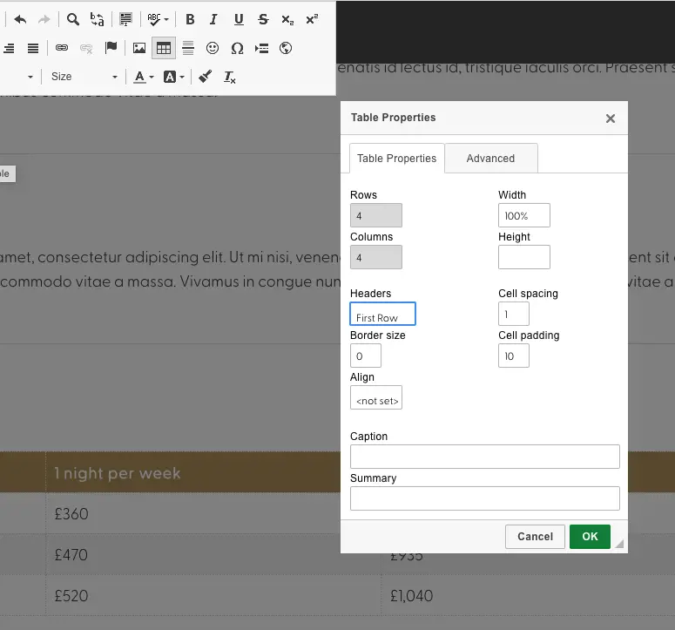Screen dimensions: 675x630
Task: Click the Cancel button in the dialog
Action: pyautogui.click(x=535, y=537)
